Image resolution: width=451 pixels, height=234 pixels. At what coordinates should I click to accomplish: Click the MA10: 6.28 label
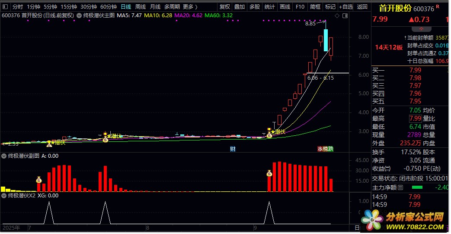158,16
